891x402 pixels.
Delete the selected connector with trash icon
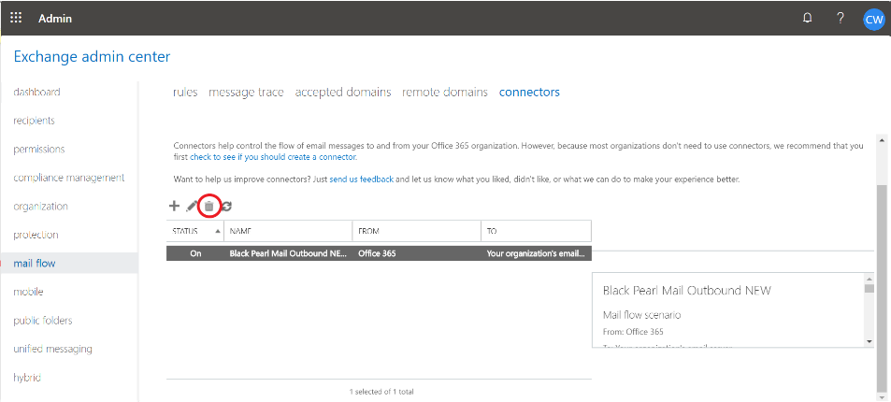coord(209,207)
